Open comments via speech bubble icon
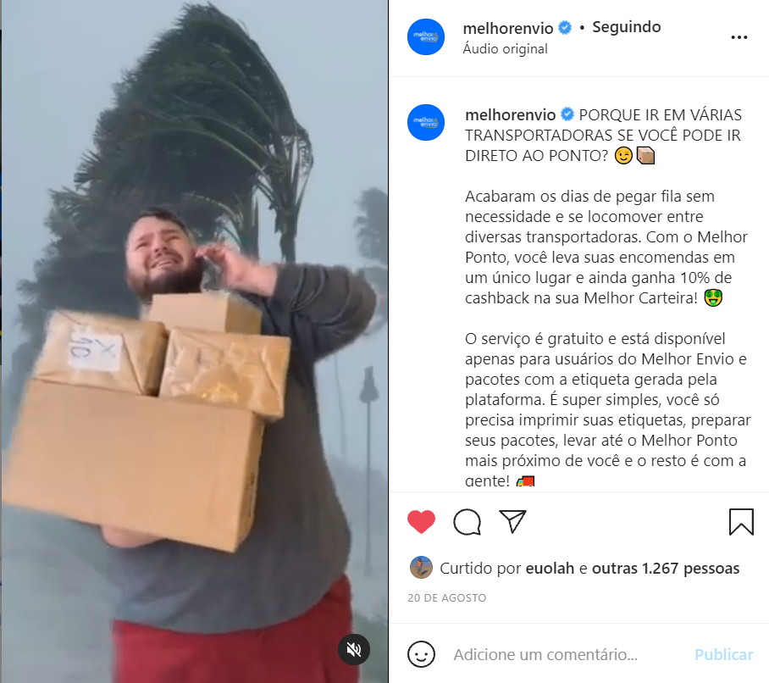The image size is (769, 683). point(467,522)
